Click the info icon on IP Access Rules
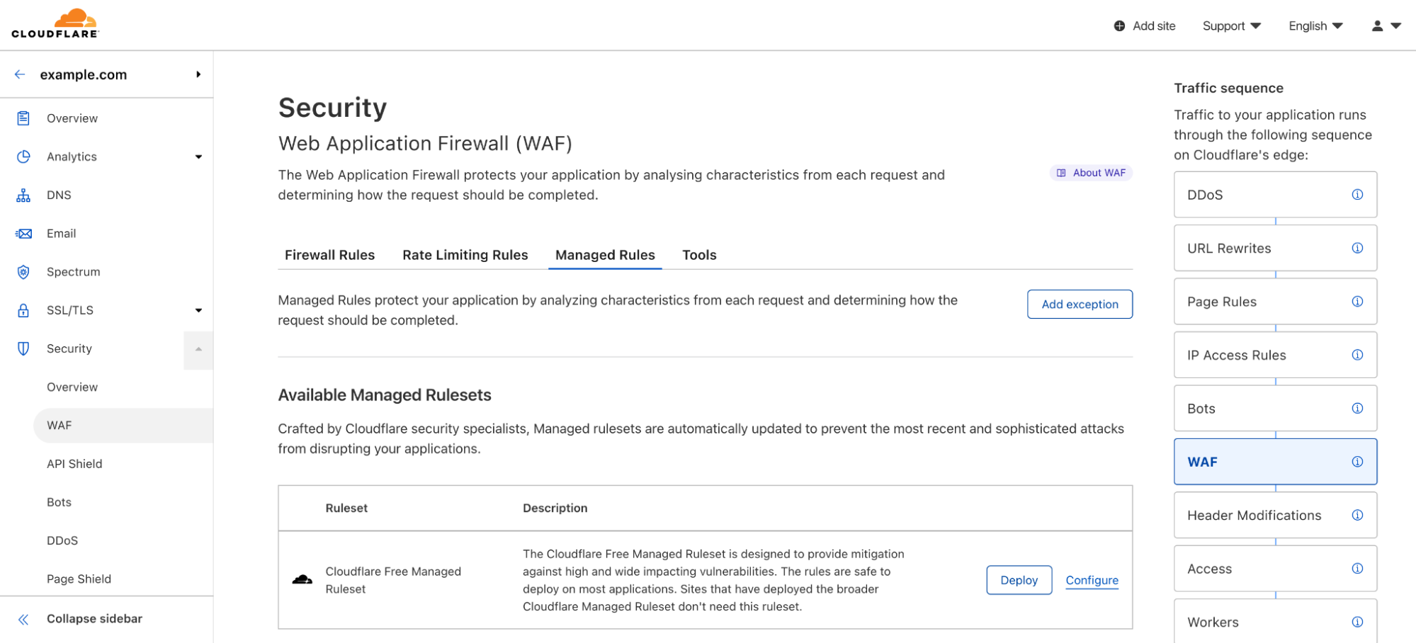The height and width of the screenshot is (643, 1416). coord(1357,355)
